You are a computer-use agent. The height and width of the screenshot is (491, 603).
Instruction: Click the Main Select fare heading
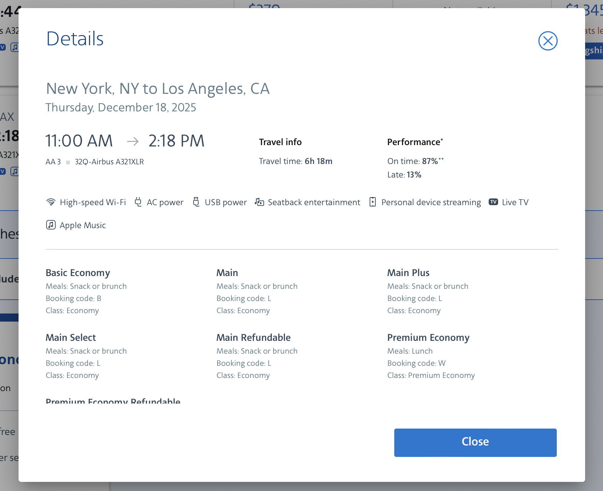(x=71, y=337)
